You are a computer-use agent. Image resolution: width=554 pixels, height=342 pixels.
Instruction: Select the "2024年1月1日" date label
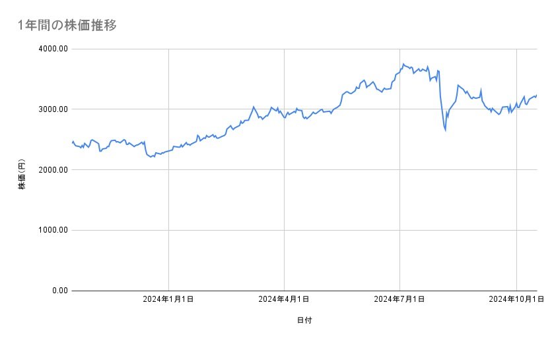169,300
